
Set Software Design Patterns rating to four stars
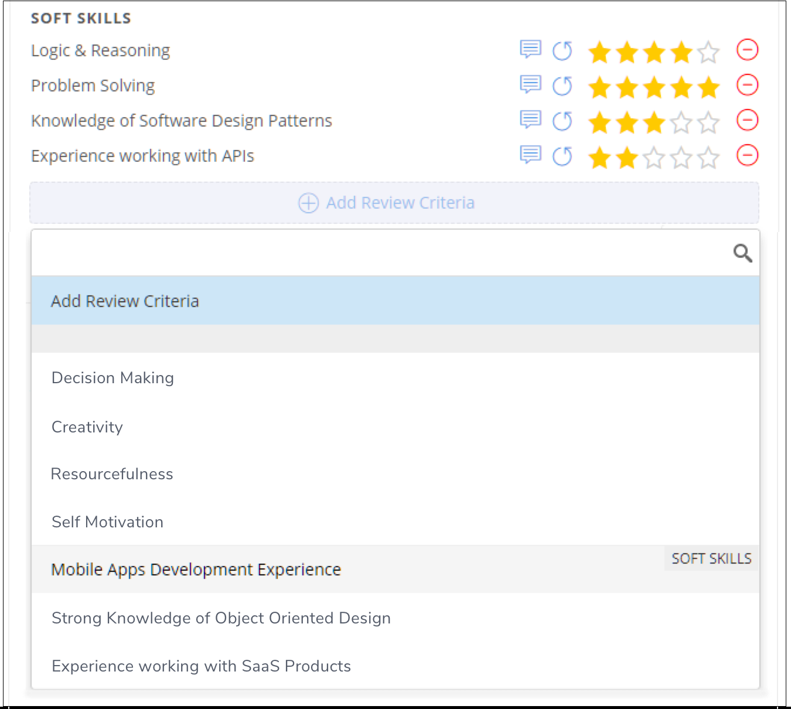pos(681,122)
